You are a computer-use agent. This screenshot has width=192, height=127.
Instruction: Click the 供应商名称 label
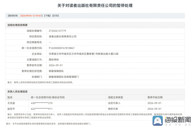click(x=36, y=36)
